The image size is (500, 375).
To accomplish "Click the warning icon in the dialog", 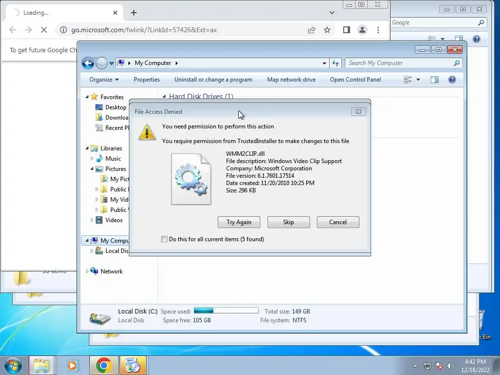I will point(146,132).
